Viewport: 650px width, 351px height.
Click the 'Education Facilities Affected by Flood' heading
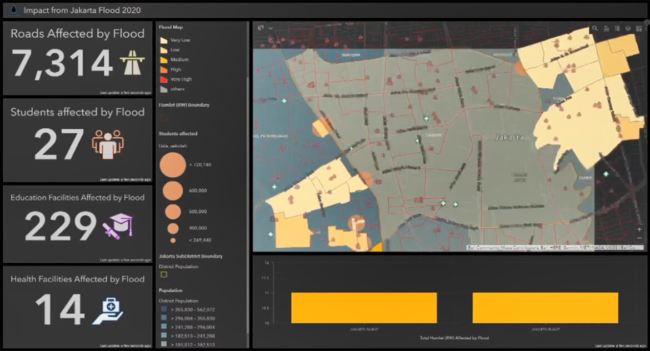(78, 198)
